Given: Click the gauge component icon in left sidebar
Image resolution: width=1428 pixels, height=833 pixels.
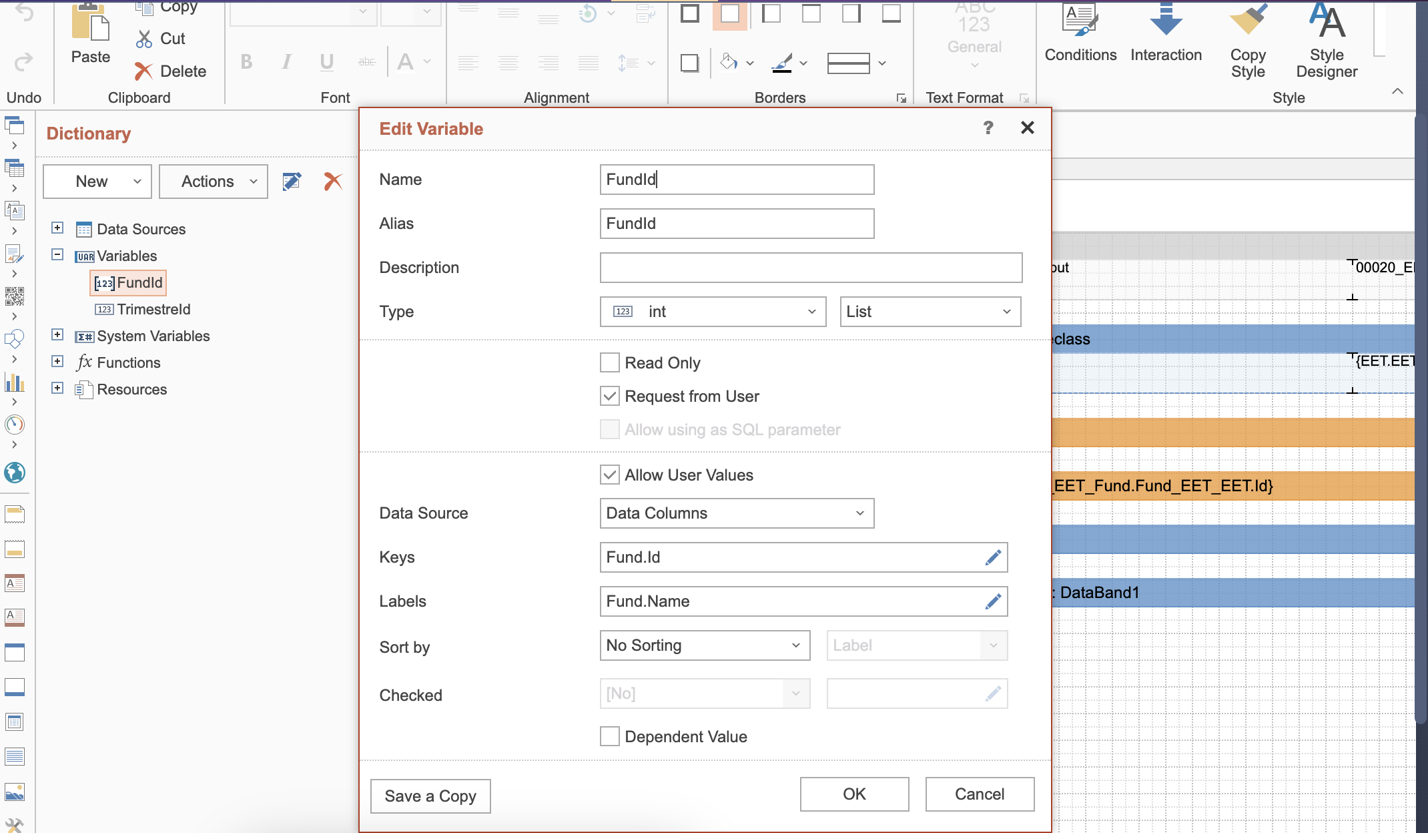Looking at the screenshot, I should coord(15,425).
